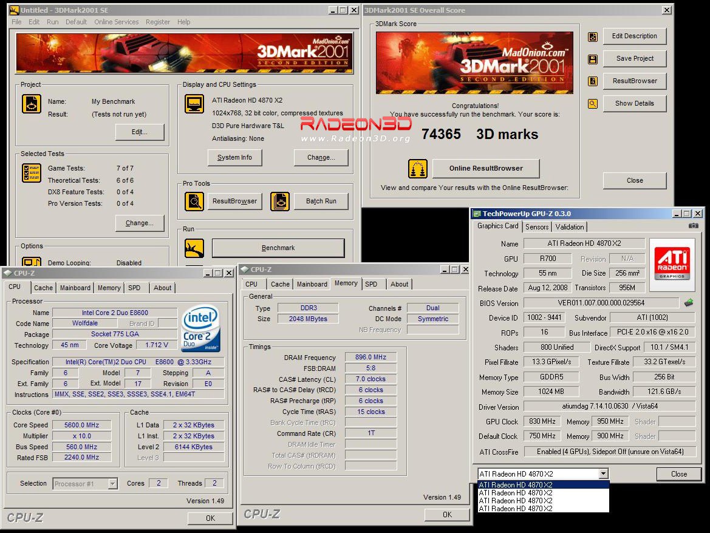Screen dimensions: 710x533
Task: Click the Core Speed 5600.0 MHz field
Action: pyautogui.click(x=81, y=425)
